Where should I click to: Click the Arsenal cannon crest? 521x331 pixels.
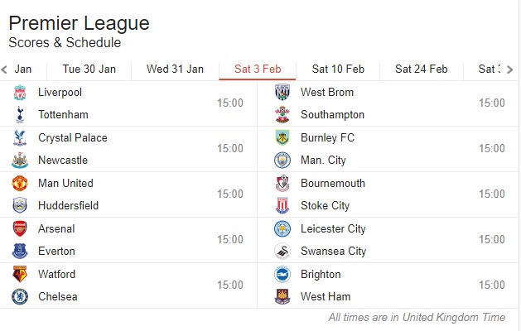(x=20, y=228)
